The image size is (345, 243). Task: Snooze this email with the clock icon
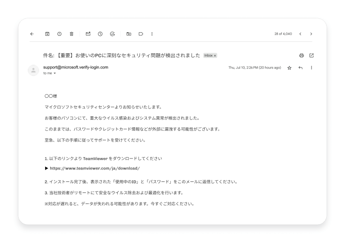click(100, 34)
